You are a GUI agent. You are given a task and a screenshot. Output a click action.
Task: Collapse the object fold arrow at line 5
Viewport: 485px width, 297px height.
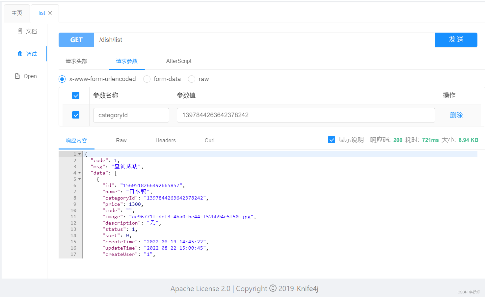[79, 179]
